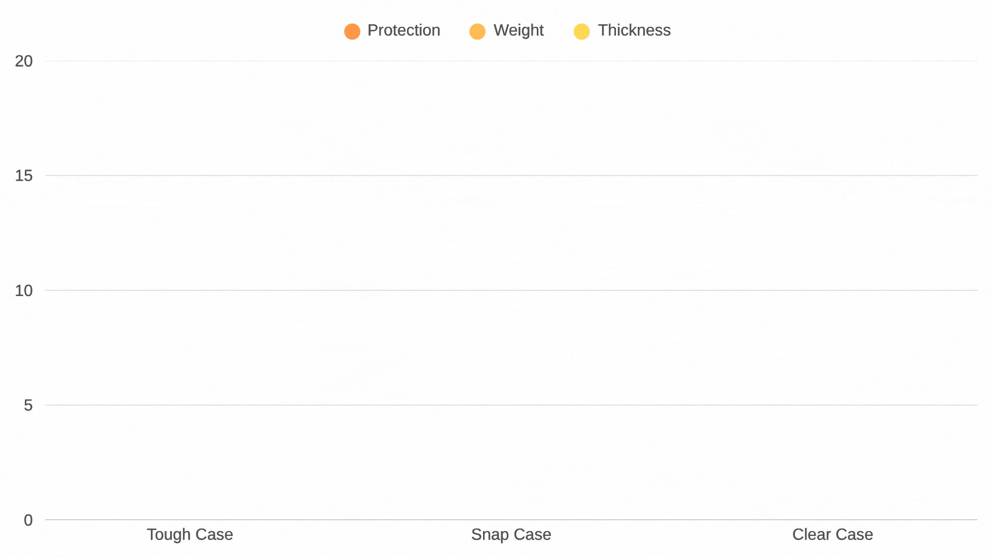Image resolution: width=993 pixels, height=558 pixels.
Task: Click the y-axis value 15
Action: click(24, 176)
